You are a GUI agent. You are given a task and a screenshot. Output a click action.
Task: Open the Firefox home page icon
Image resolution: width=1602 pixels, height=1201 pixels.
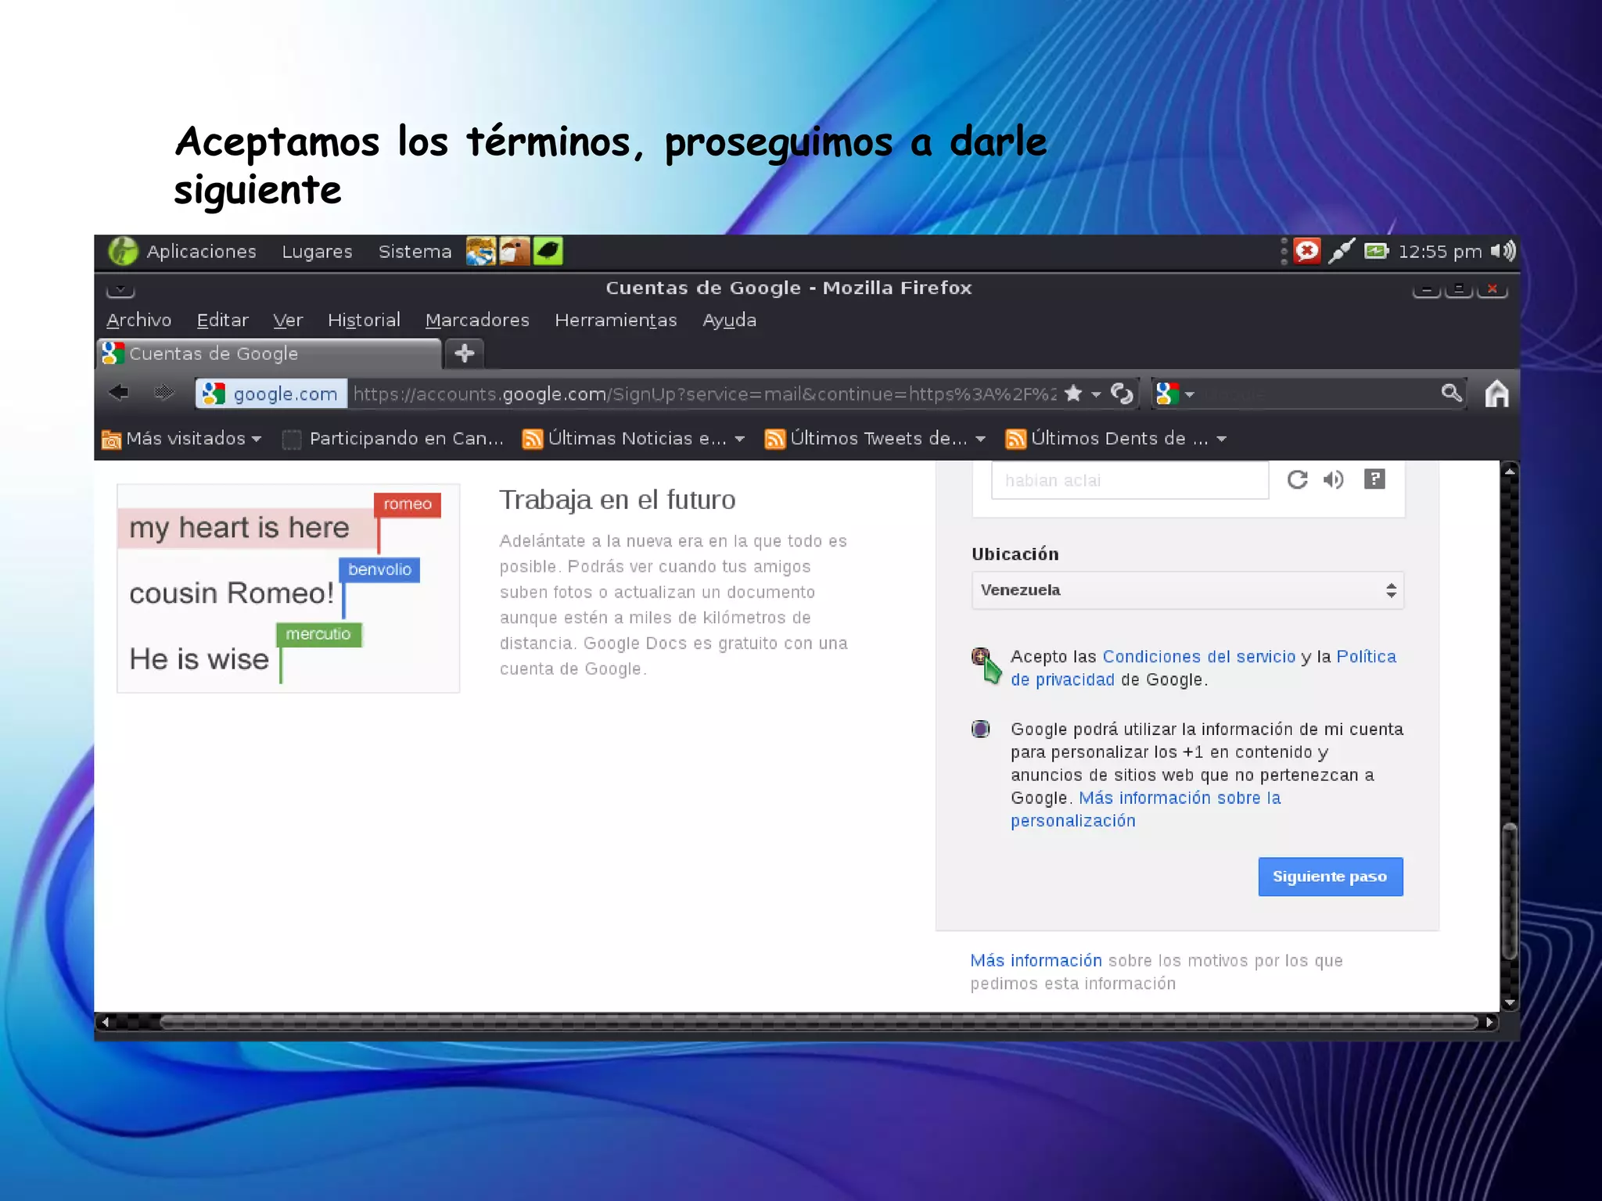coord(1496,393)
